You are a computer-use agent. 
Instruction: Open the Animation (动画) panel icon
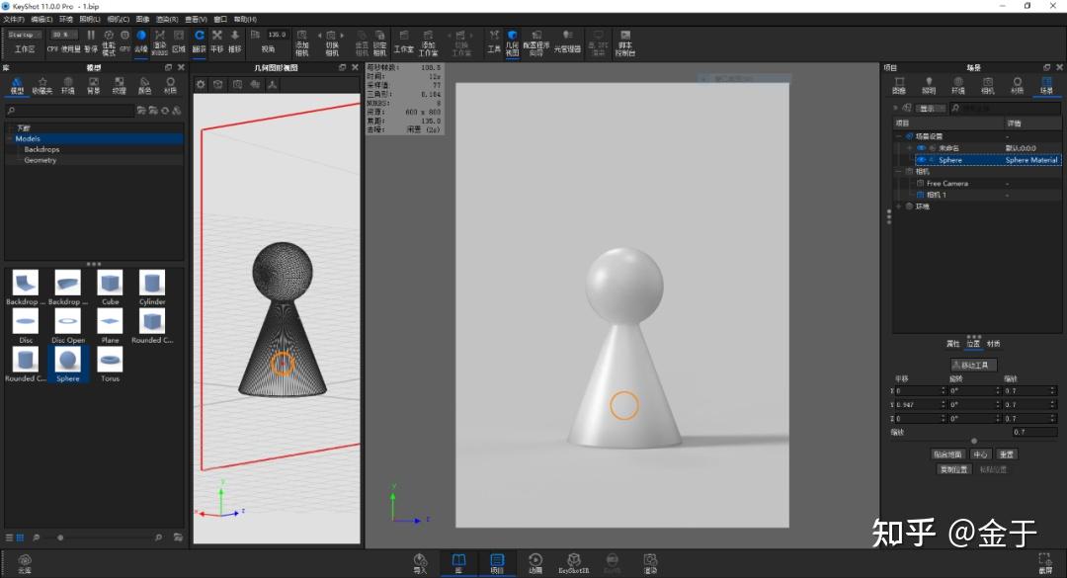coord(535,559)
